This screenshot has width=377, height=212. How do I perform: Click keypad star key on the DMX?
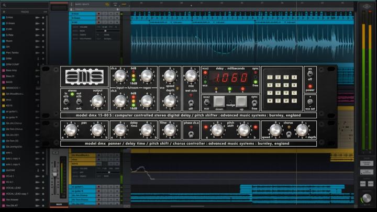pos(270,101)
